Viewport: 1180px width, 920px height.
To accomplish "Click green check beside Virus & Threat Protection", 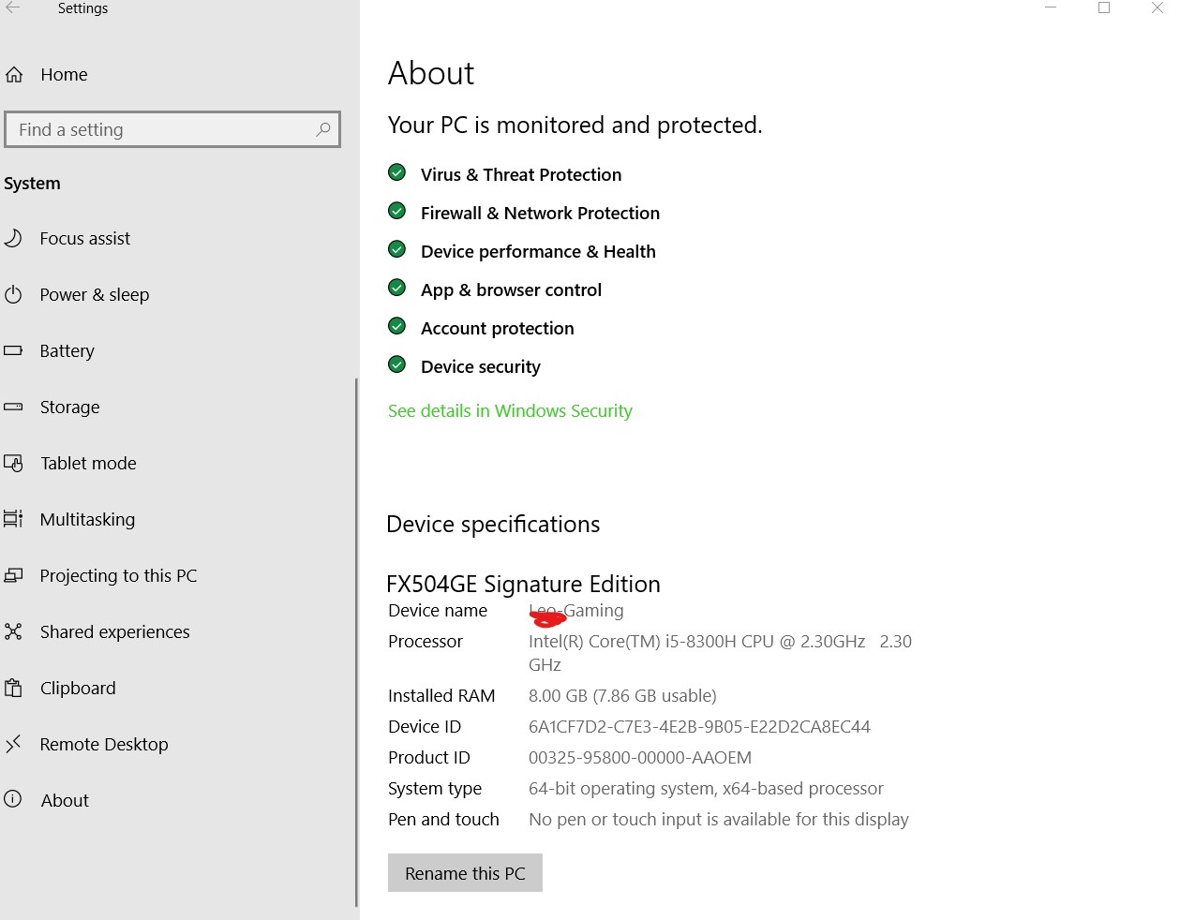I will pos(397,172).
